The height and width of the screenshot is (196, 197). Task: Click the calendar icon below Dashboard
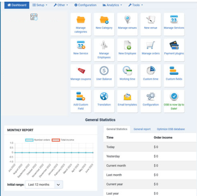click(x=34, y=17)
